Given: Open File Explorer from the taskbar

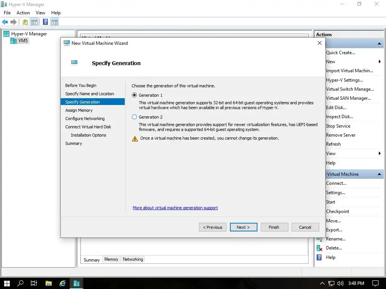Looking at the screenshot, I should pyautogui.click(x=49, y=283).
